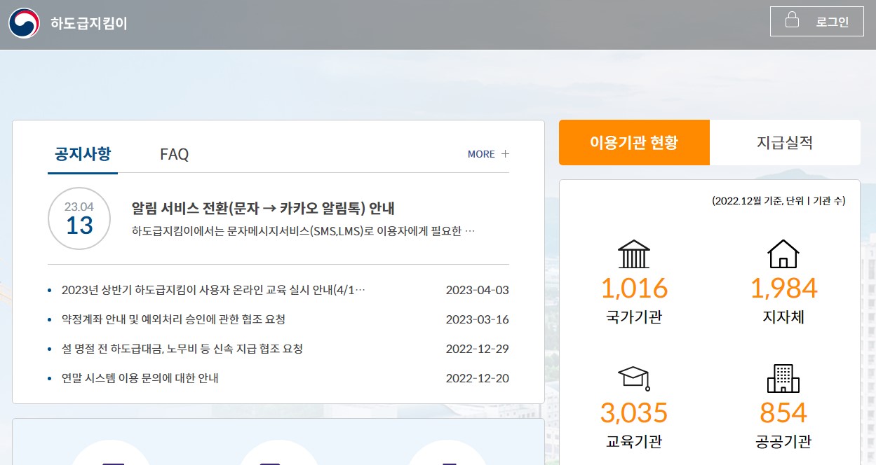Switch to the 공지사항 tab

83,154
